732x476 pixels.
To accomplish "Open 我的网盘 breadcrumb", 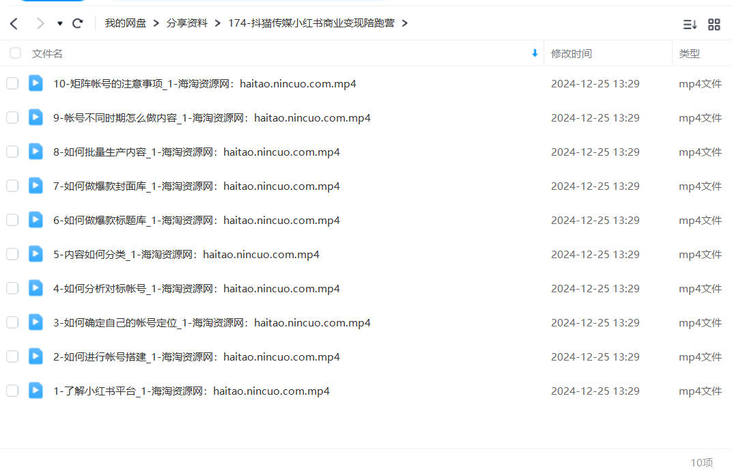I will 126,23.
